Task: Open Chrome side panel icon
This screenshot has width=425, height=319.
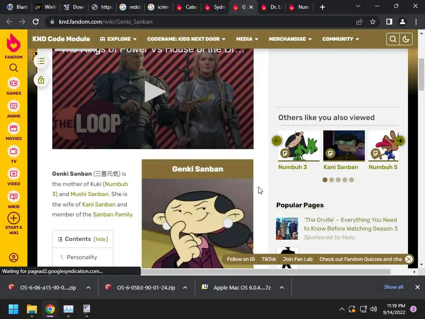Action: tap(389, 22)
